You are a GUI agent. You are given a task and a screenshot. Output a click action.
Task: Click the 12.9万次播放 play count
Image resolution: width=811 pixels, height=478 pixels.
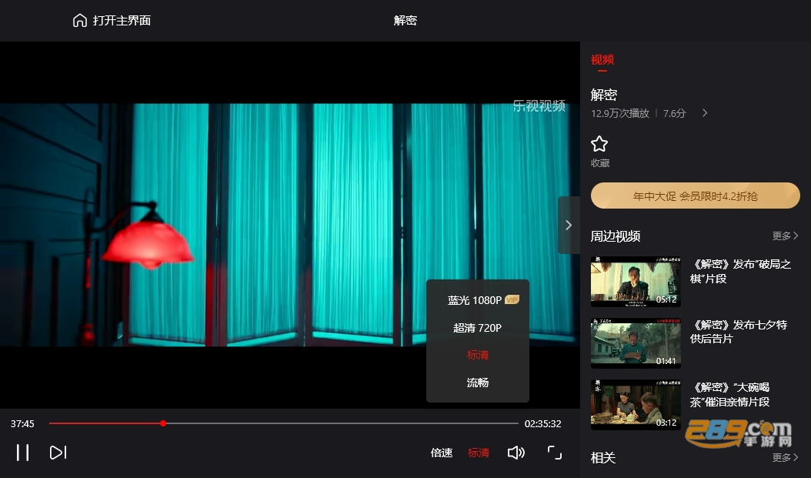pos(620,113)
